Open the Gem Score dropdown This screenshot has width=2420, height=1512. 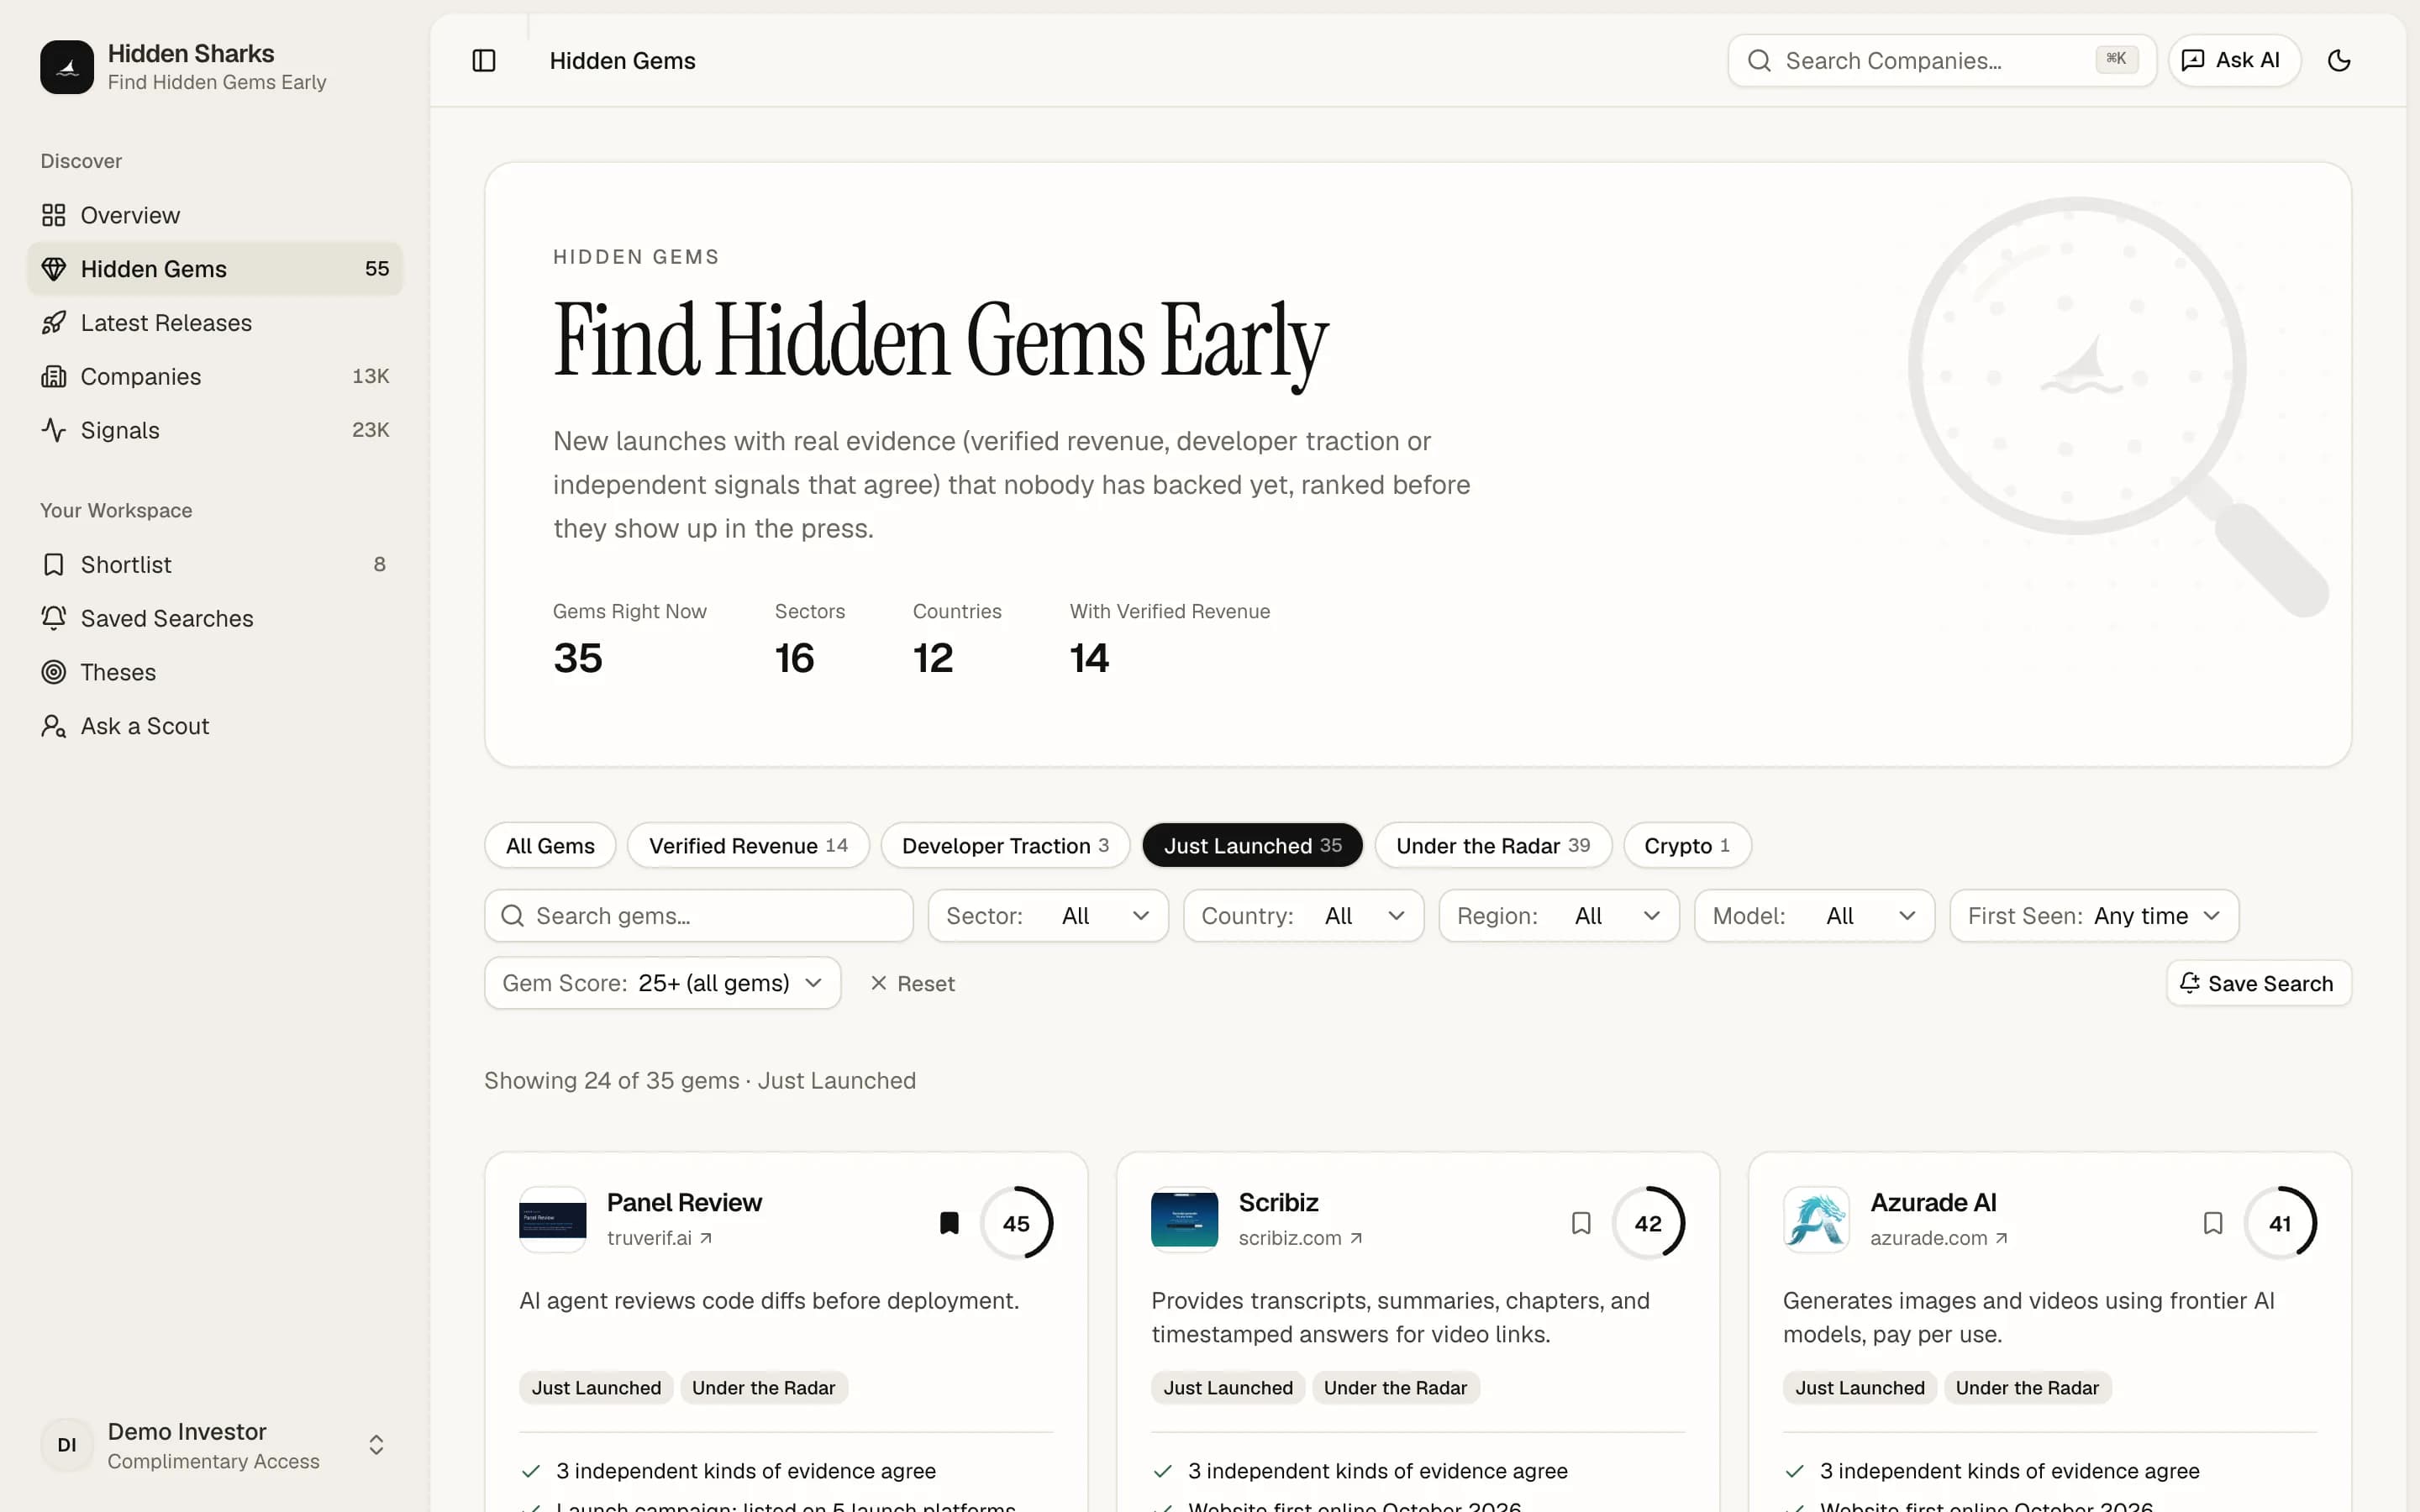(663, 984)
